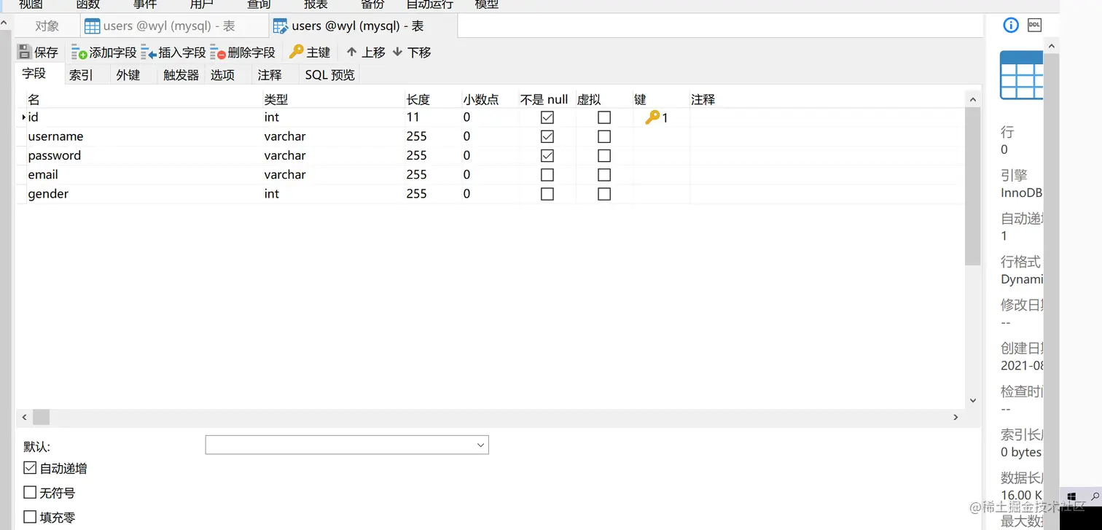Select the password field name cell
The image size is (1102, 530).
144,155
